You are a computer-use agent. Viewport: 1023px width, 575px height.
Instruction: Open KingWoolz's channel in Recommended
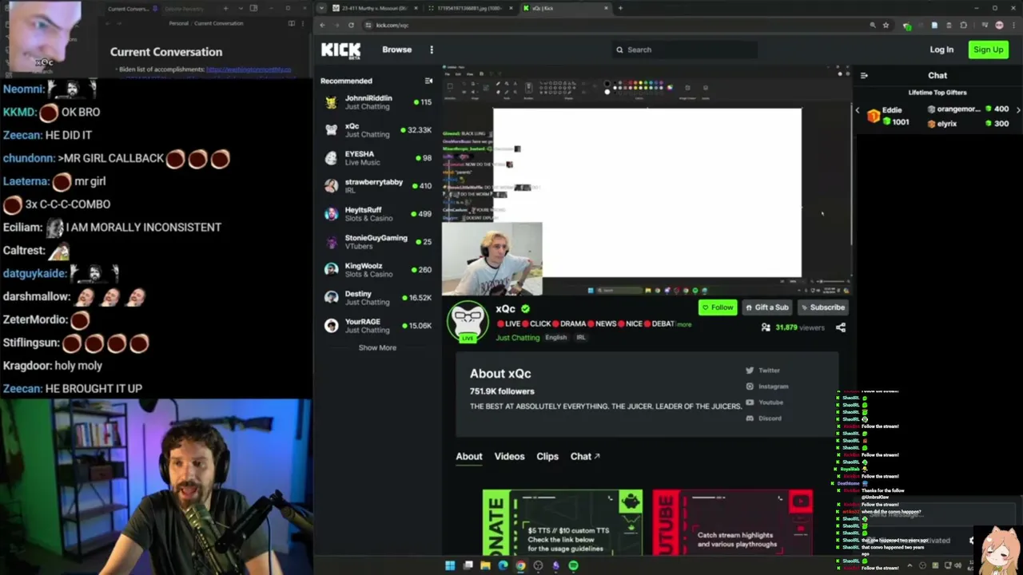[377, 270]
